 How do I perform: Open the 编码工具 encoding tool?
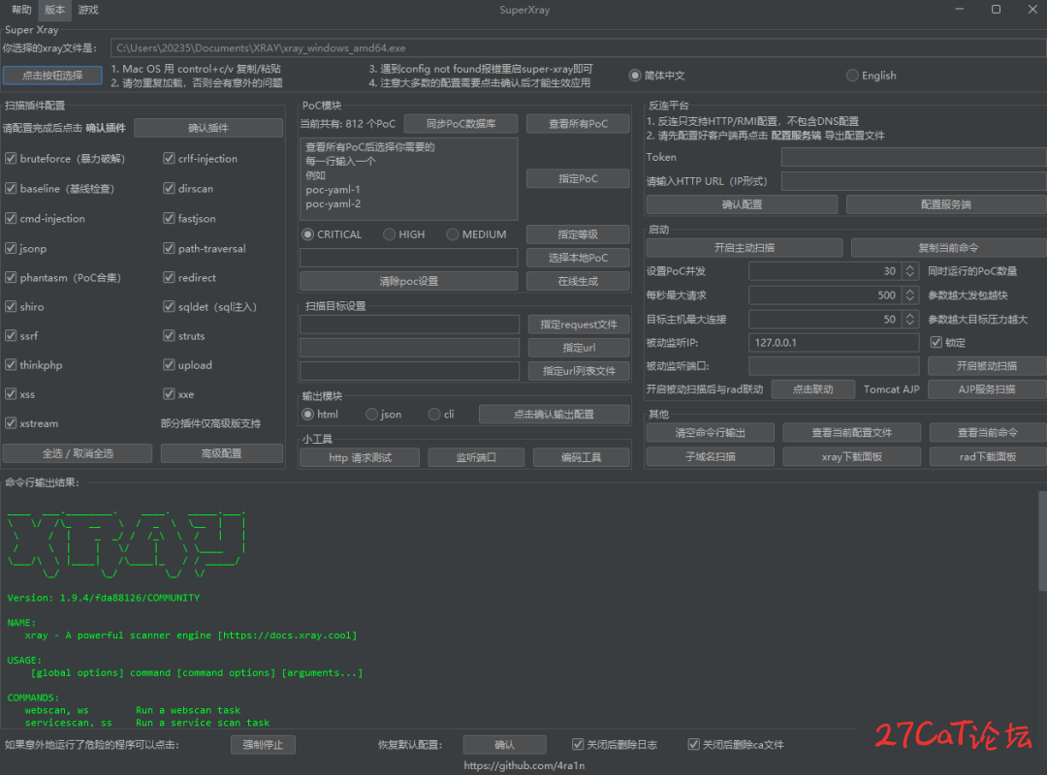(x=581, y=457)
